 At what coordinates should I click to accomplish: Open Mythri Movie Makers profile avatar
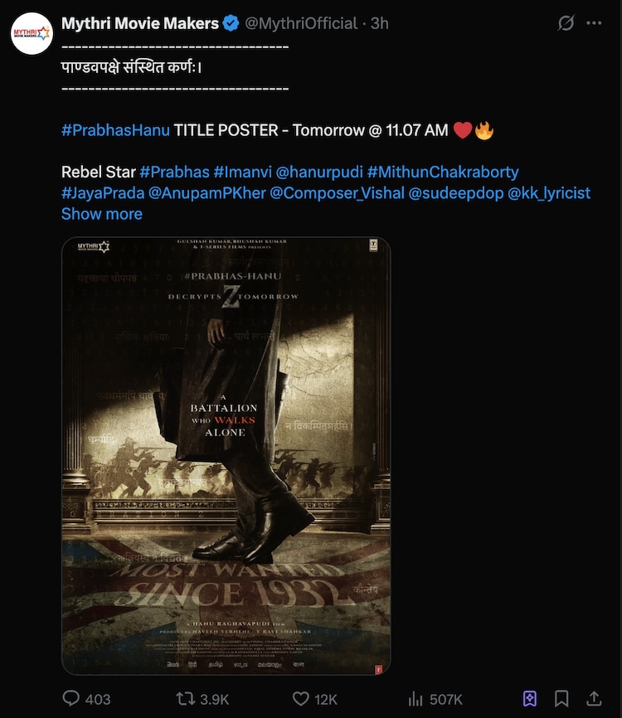32,33
